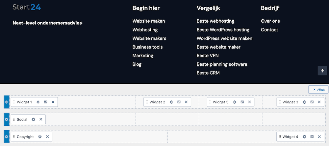The width and height of the screenshot is (329, 146).
Task: Grab the Widget 2 drag handle
Action: pyautogui.click(x=147, y=102)
